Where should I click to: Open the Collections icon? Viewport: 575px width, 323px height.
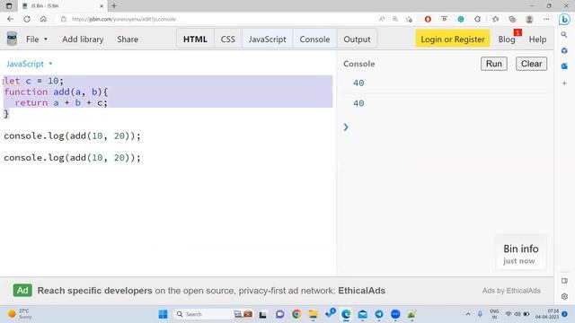coord(512,19)
